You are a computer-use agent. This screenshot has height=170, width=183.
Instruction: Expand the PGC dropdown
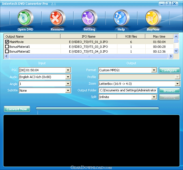(x=68, y=70)
